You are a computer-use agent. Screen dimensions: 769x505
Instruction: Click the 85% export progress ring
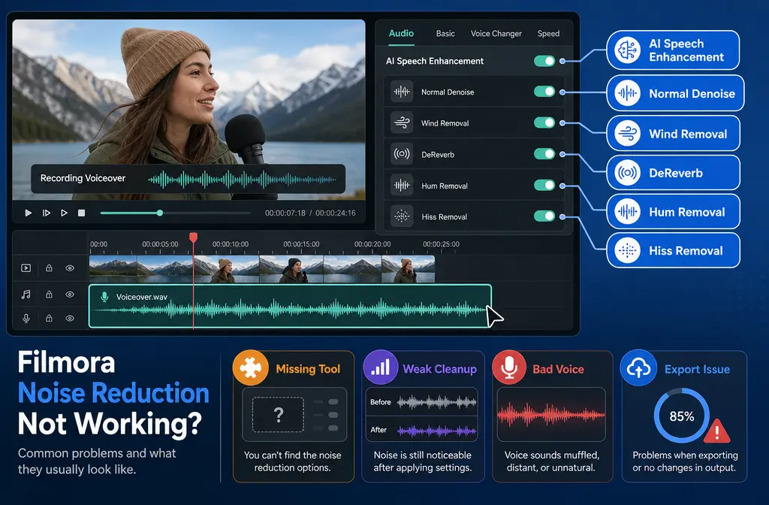pos(682,416)
